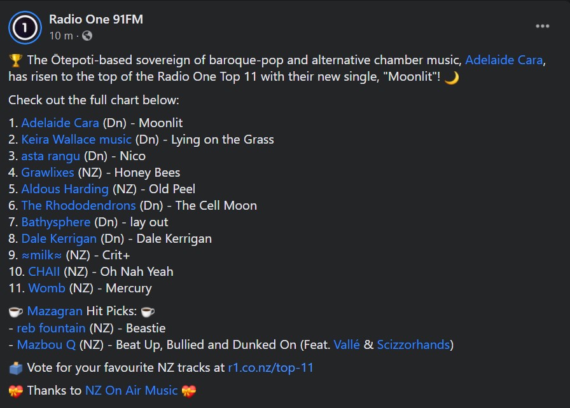Click the Aldous Harding tagged link

point(65,189)
